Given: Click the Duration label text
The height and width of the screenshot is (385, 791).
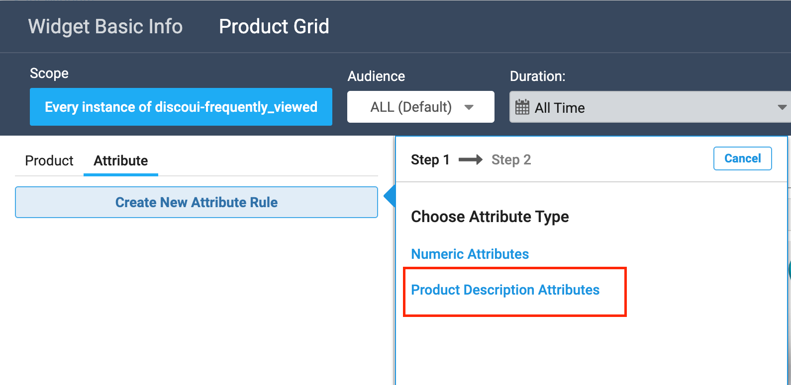Looking at the screenshot, I should pyautogui.click(x=537, y=76).
